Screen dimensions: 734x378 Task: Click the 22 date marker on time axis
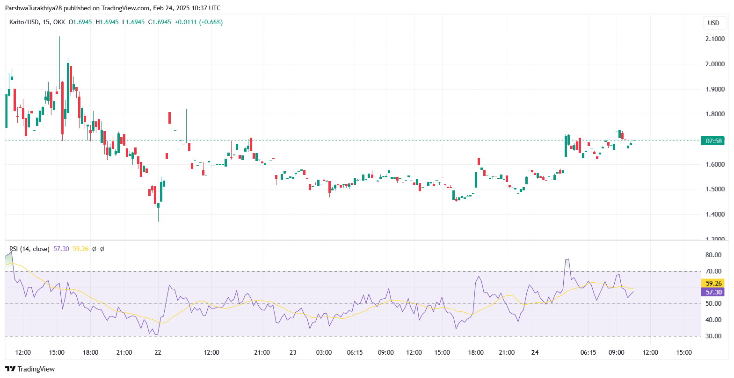point(158,352)
